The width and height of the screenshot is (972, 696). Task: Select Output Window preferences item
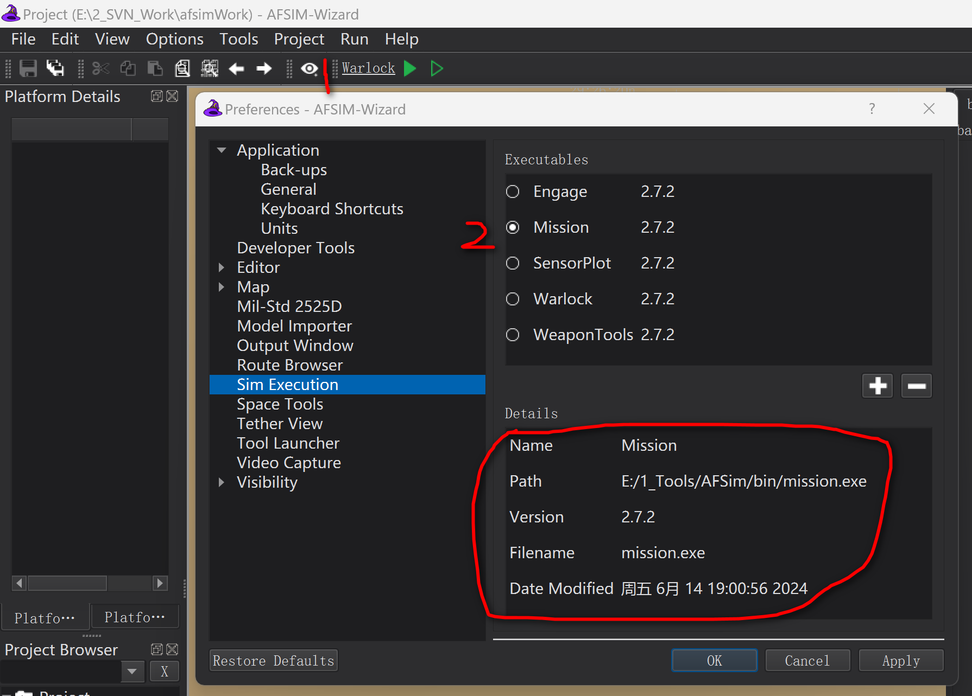coord(295,346)
